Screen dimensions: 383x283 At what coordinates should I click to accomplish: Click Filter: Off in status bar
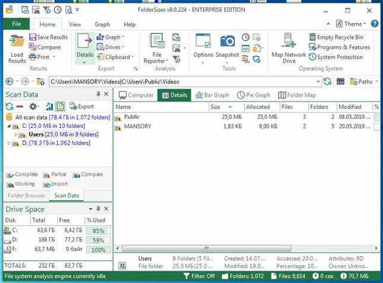coord(199,276)
